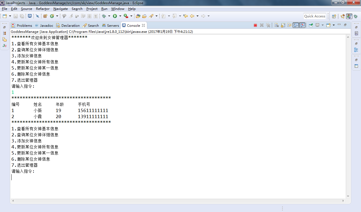Open the New wizard dropdown arrow
The height and width of the screenshot is (212, 361).
coord(10,16)
